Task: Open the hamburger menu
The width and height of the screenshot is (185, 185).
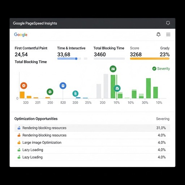Action: click(168, 34)
